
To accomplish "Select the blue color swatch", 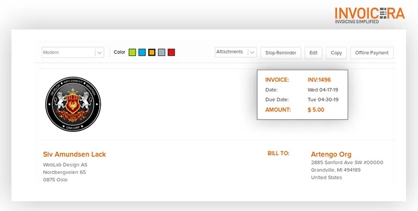I will [142, 52].
